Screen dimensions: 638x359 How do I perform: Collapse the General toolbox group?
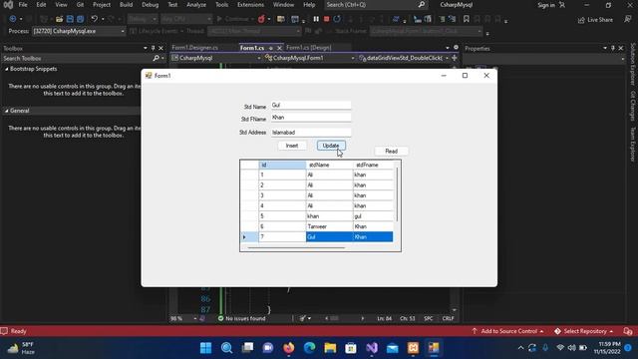(x=7, y=111)
